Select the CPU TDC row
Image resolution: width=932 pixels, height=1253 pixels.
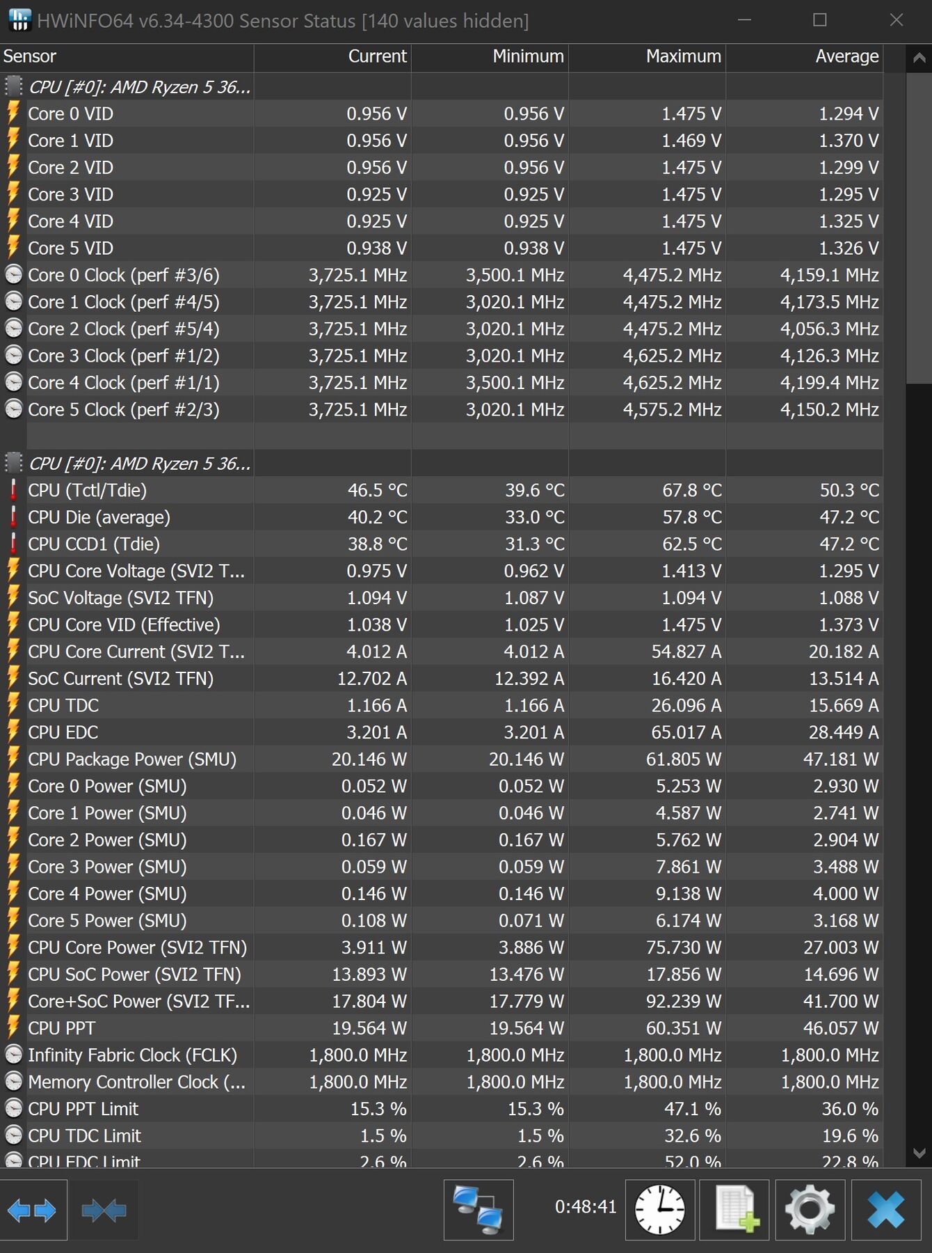pyautogui.click(x=442, y=705)
